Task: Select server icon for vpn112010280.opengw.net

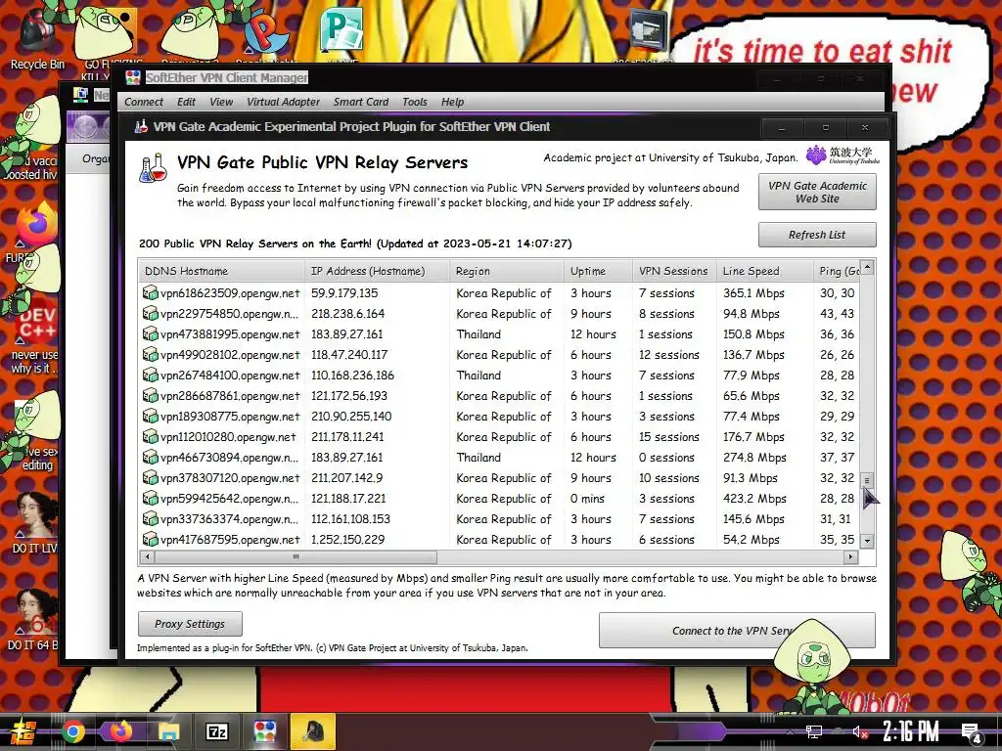Action: (x=150, y=437)
